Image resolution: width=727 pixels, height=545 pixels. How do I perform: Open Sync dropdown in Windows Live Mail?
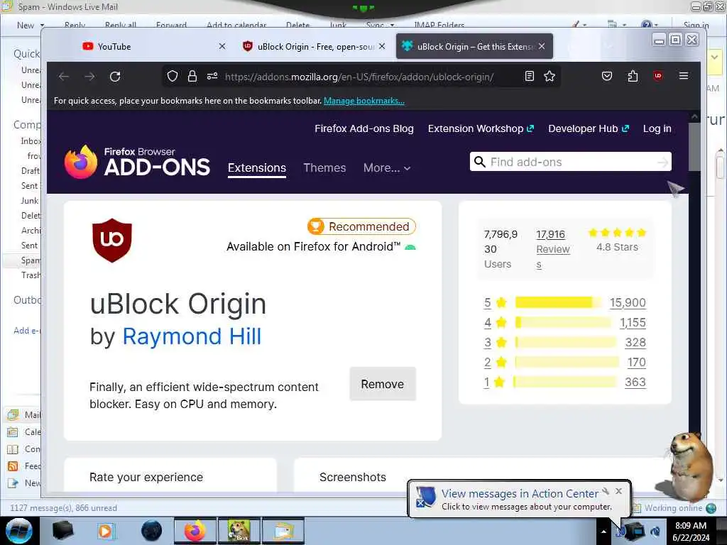pos(392,25)
